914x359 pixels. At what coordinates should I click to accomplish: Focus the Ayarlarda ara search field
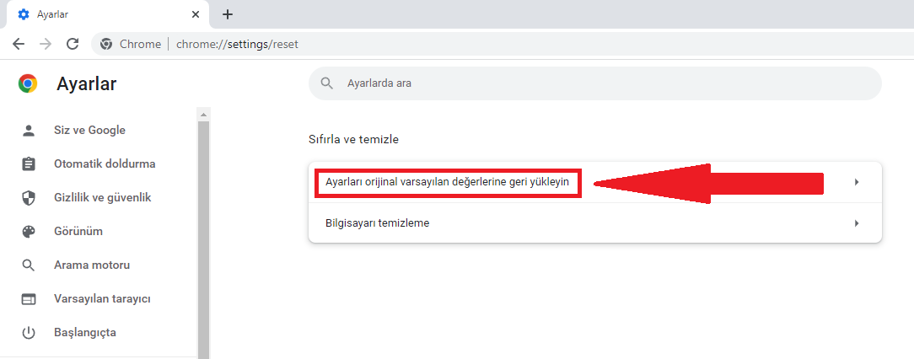click(x=594, y=83)
